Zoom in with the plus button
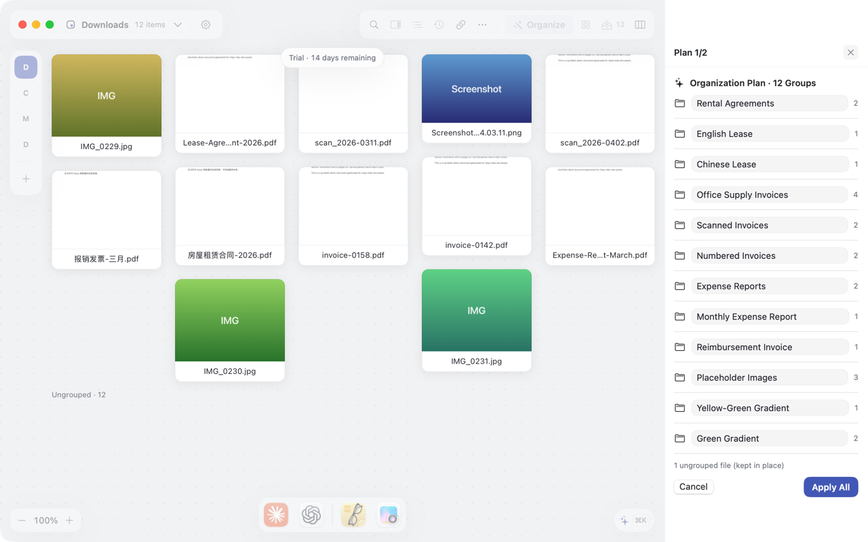This screenshot has height=542, width=868. pyautogui.click(x=69, y=520)
